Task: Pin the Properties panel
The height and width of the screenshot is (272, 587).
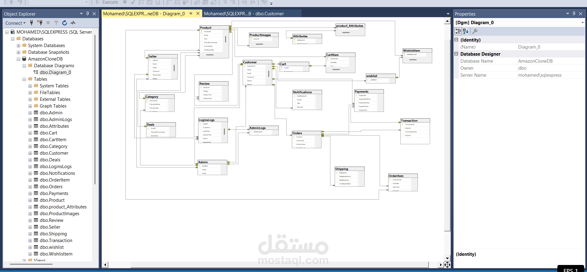Action: click(574, 14)
